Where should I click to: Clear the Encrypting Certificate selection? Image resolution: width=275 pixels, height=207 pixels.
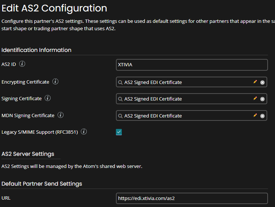coord(262,83)
